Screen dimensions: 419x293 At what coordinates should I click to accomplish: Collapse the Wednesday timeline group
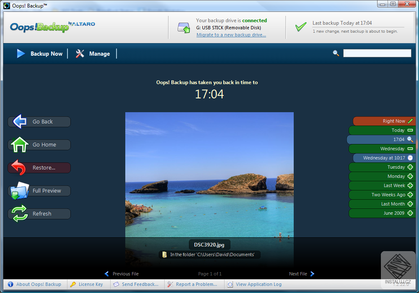coord(410,149)
